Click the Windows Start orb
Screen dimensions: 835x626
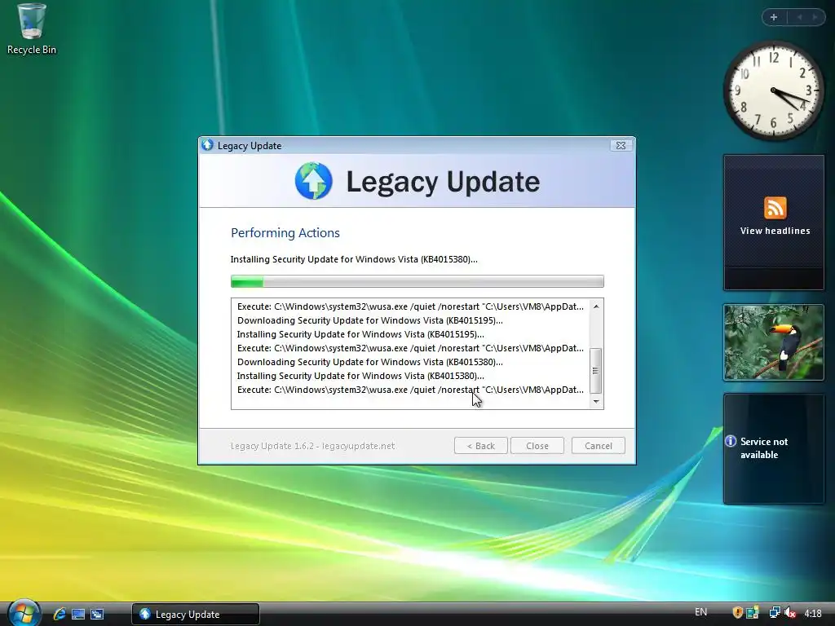tap(24, 613)
